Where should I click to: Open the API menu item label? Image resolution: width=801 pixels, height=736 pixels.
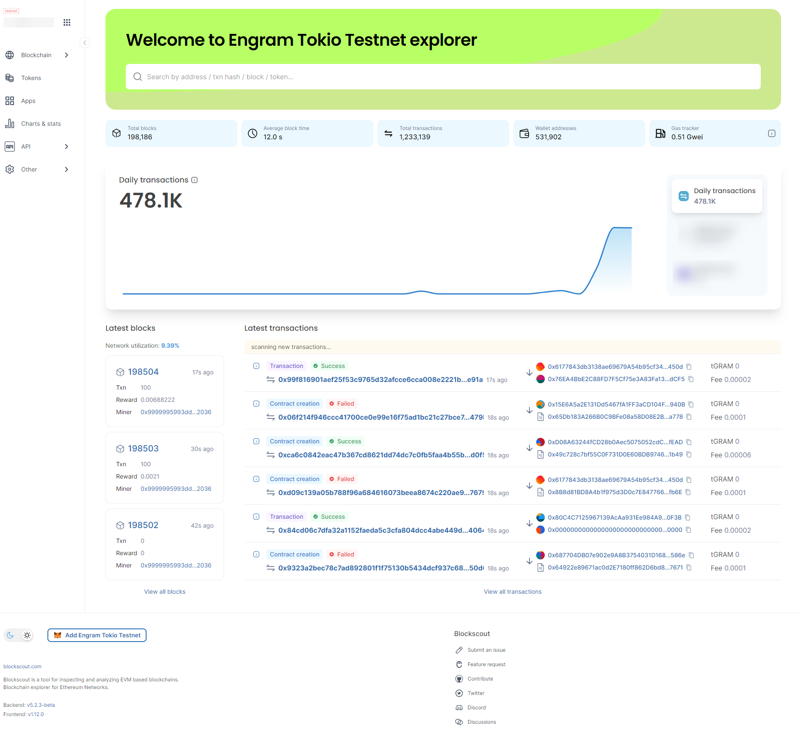pos(26,147)
